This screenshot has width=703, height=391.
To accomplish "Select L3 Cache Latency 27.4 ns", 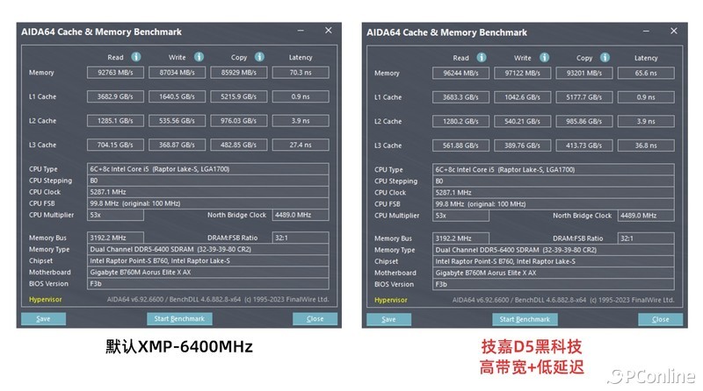I will pos(301,145).
